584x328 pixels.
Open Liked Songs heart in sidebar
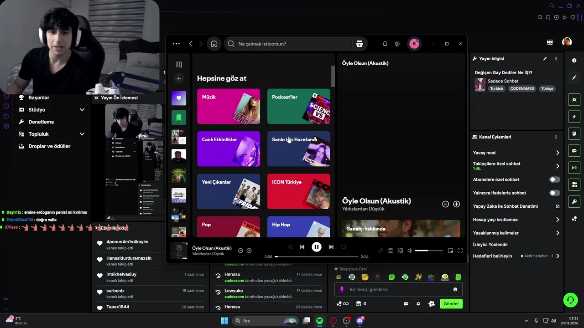point(179,98)
